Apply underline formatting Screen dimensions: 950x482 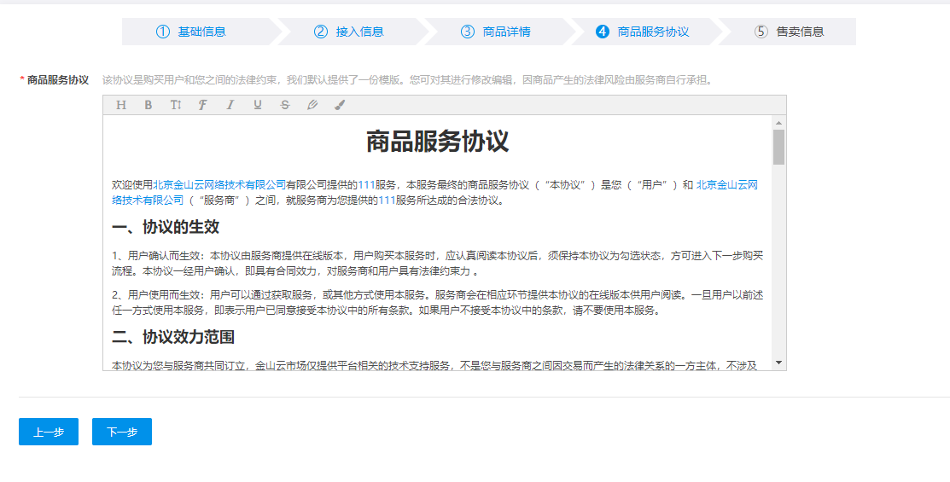point(257,105)
